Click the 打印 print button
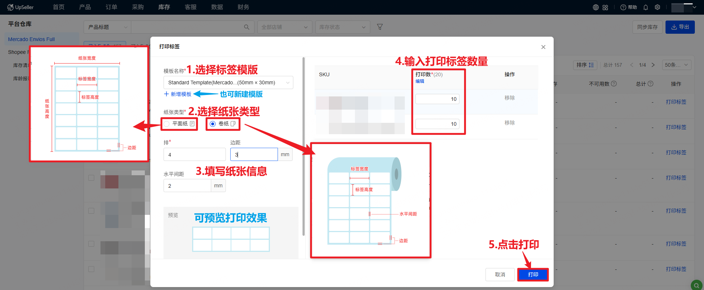 [533, 275]
